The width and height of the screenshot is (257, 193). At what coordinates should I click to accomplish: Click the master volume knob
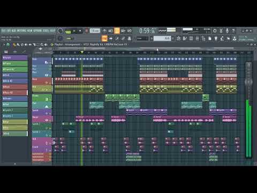[x=61, y=31]
